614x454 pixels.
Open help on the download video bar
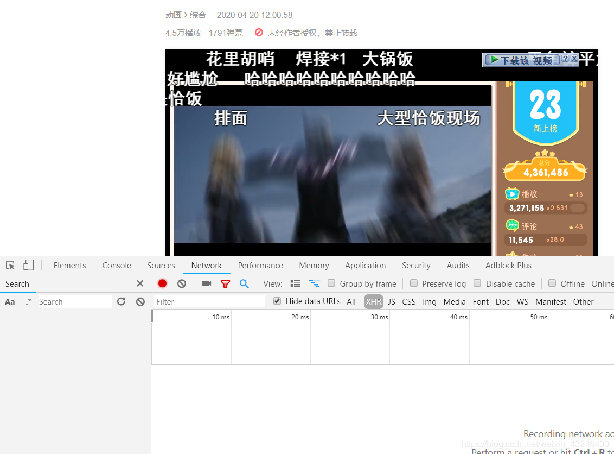(x=565, y=59)
